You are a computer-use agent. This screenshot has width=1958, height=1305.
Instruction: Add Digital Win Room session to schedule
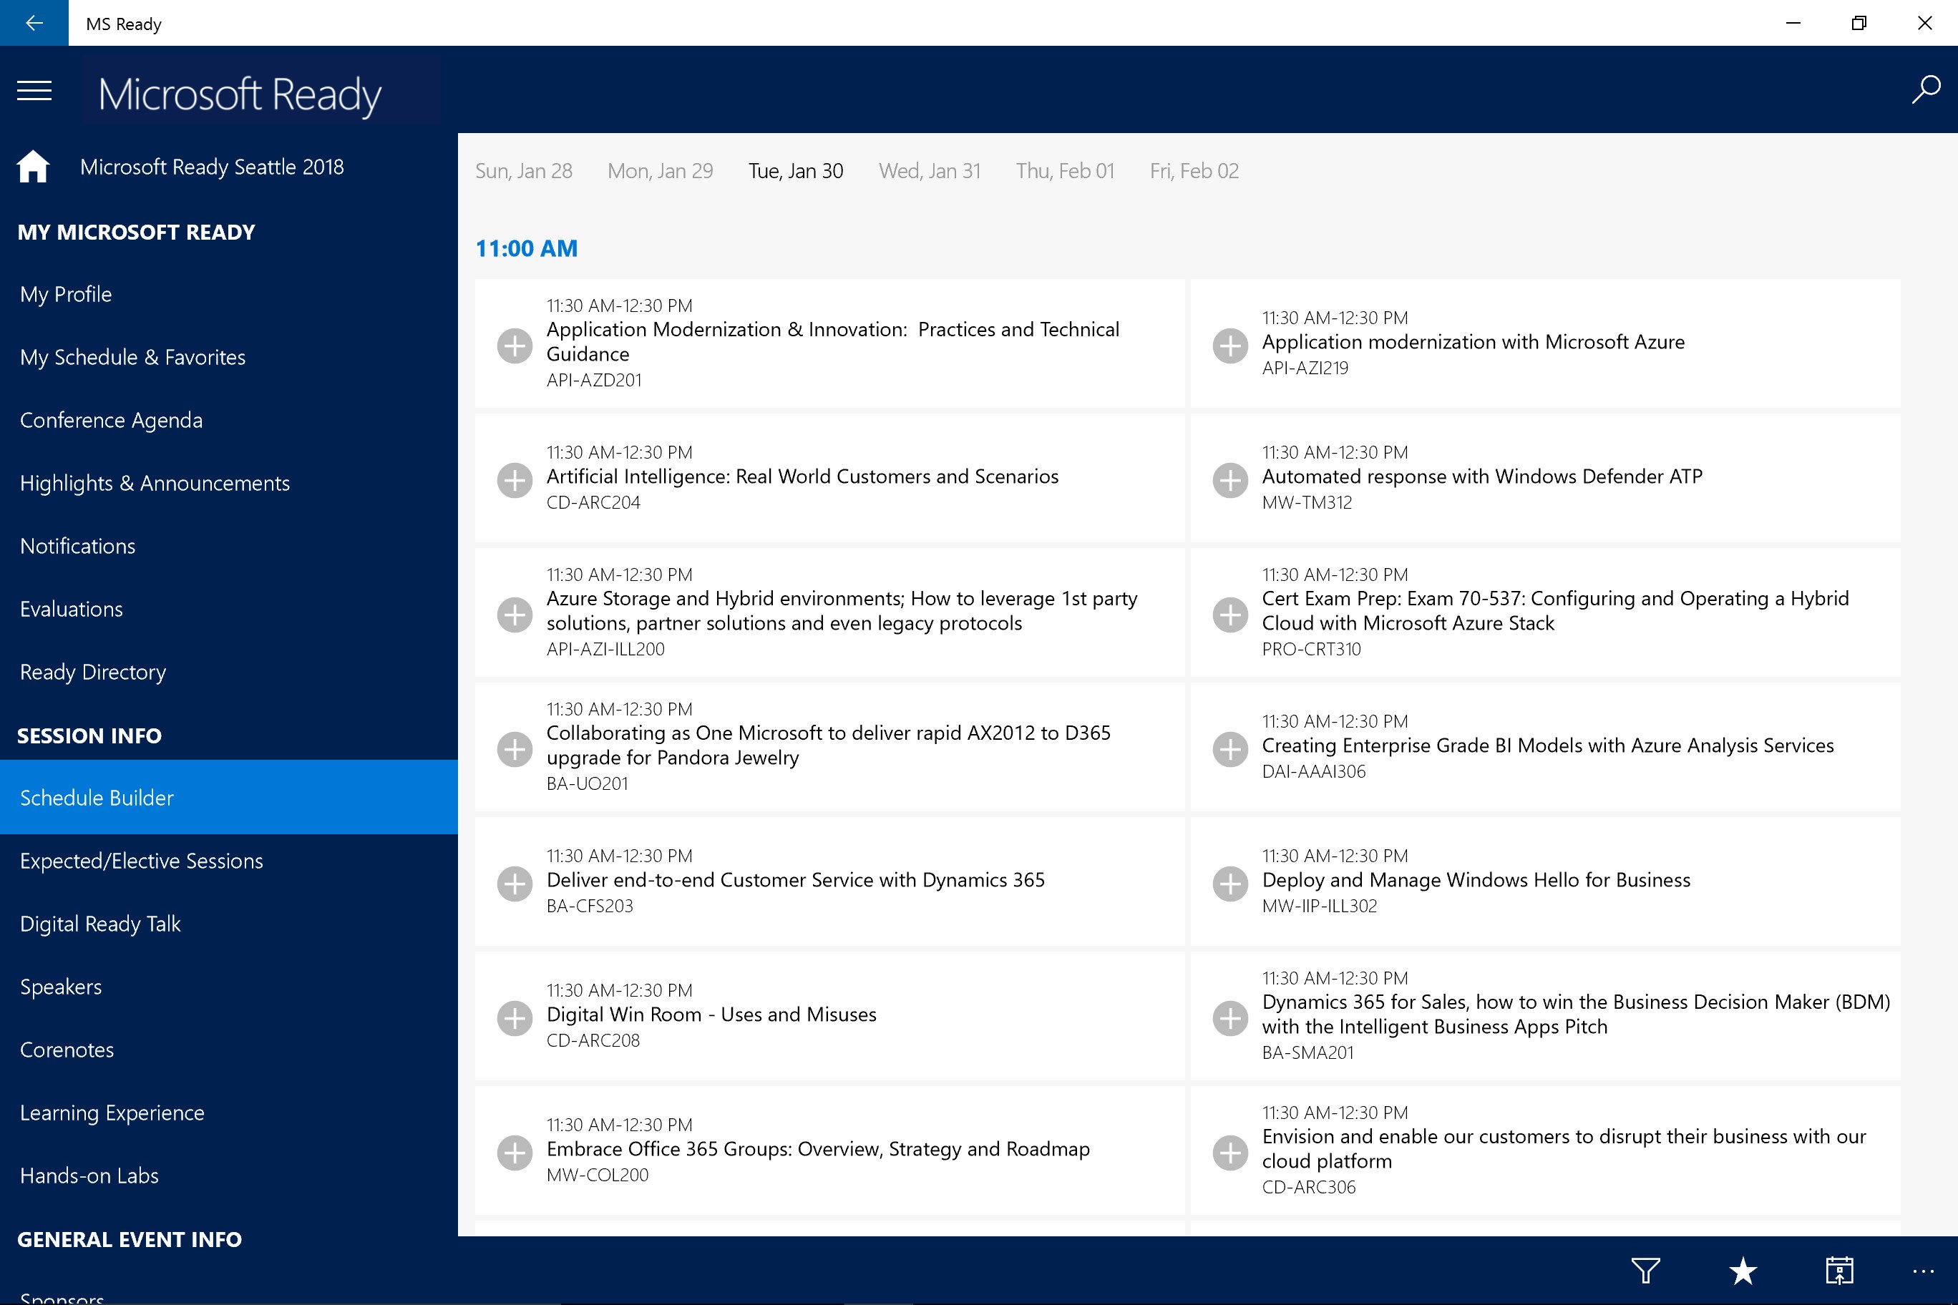(x=515, y=1018)
